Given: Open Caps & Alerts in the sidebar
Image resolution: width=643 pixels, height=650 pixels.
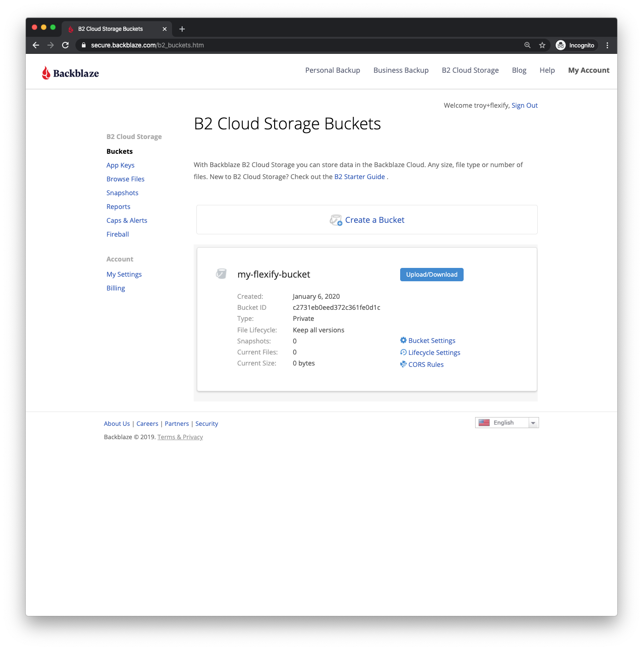Looking at the screenshot, I should click(x=127, y=221).
